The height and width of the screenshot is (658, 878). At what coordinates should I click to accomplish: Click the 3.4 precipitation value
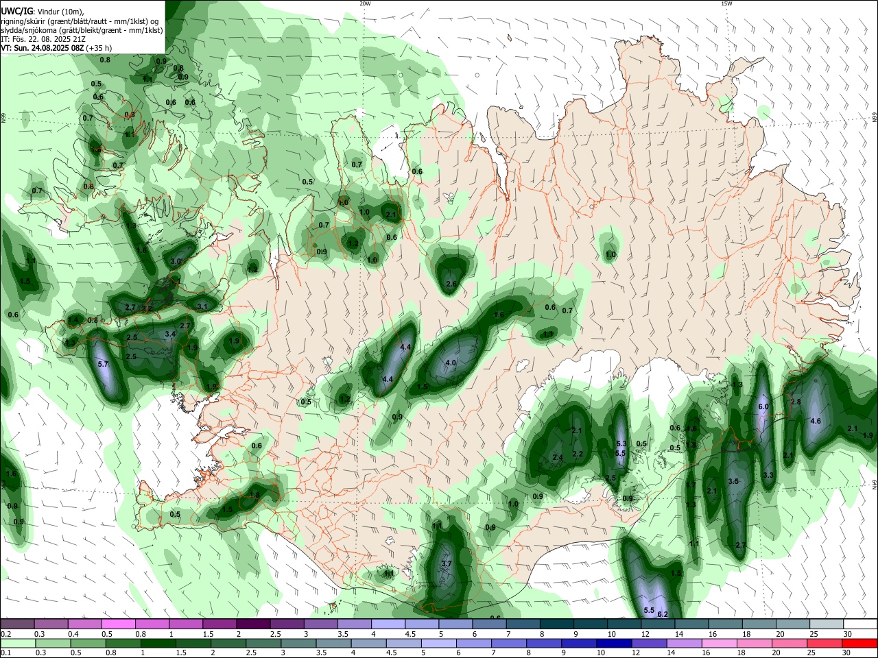click(x=171, y=334)
